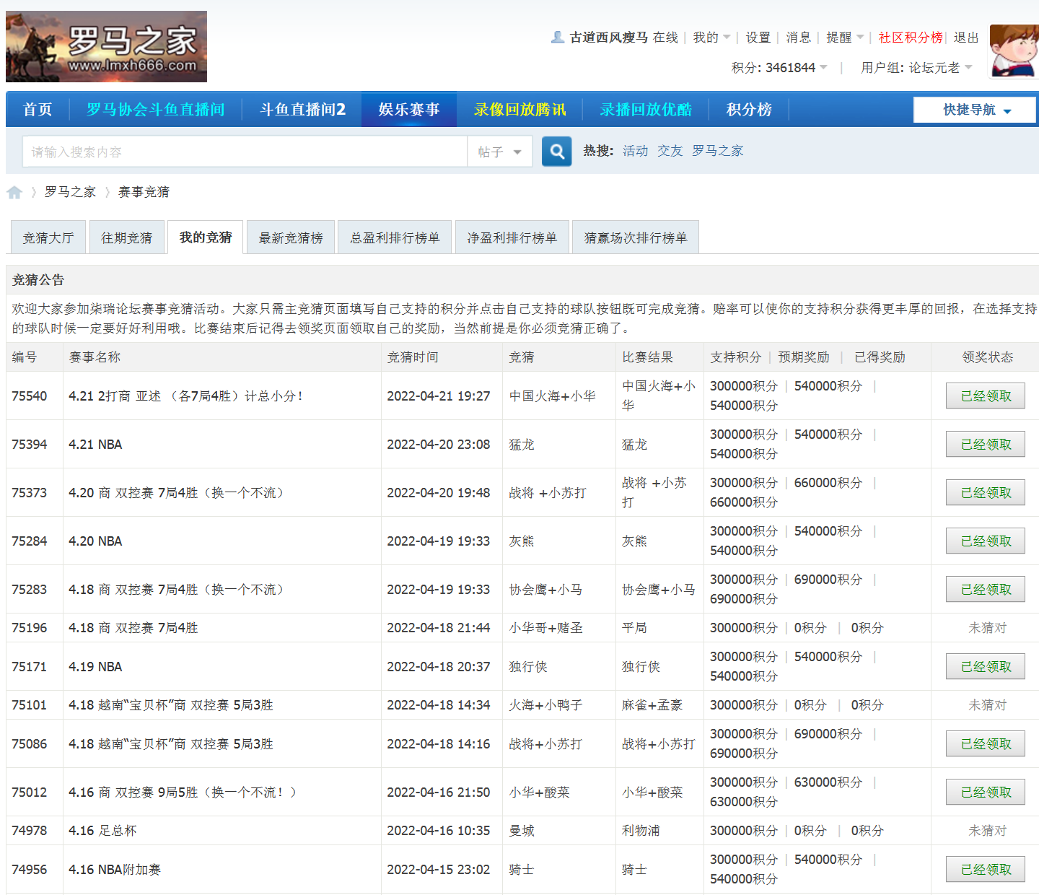Expand the 积分 3461844 dropdown
This screenshot has height=895, width=1039.
tap(779, 68)
